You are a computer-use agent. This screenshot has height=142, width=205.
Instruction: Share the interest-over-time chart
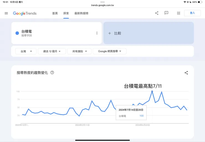pyautogui.click(x=186, y=73)
